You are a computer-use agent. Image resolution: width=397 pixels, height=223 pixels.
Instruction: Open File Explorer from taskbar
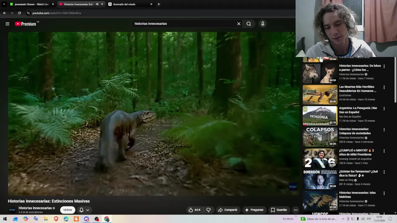46,219
